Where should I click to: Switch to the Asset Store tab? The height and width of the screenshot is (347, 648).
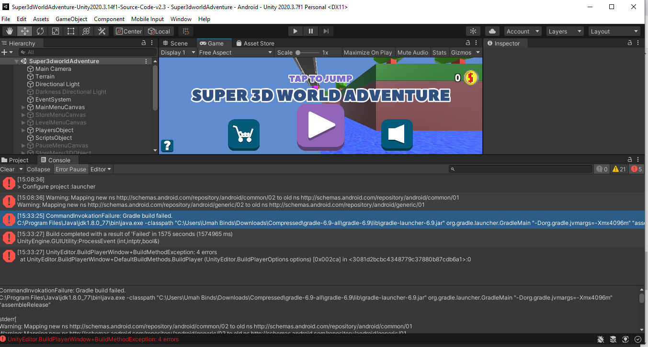(x=255, y=43)
